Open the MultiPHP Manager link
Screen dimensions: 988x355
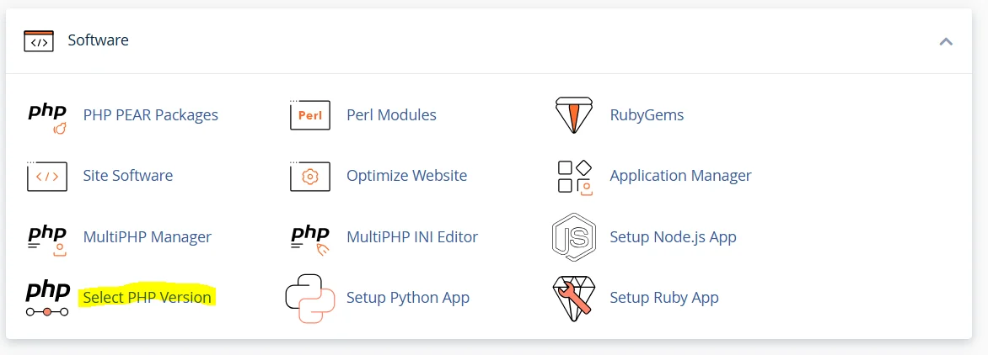(148, 237)
